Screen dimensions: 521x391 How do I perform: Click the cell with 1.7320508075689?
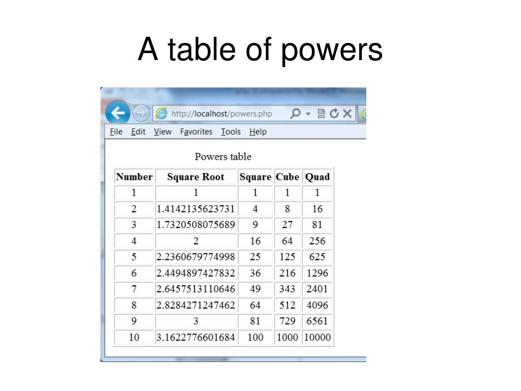(196, 225)
